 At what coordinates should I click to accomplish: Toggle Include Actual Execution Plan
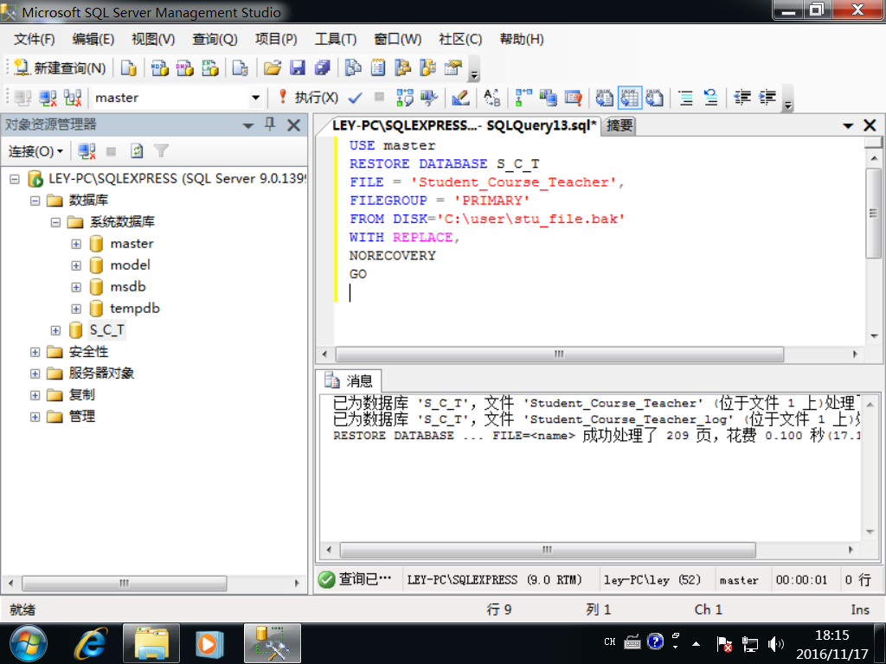tap(523, 98)
